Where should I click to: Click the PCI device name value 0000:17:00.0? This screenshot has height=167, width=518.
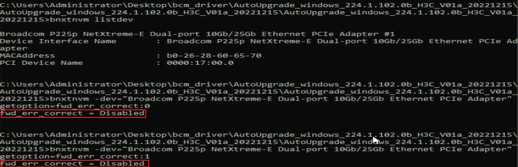click(x=200, y=63)
